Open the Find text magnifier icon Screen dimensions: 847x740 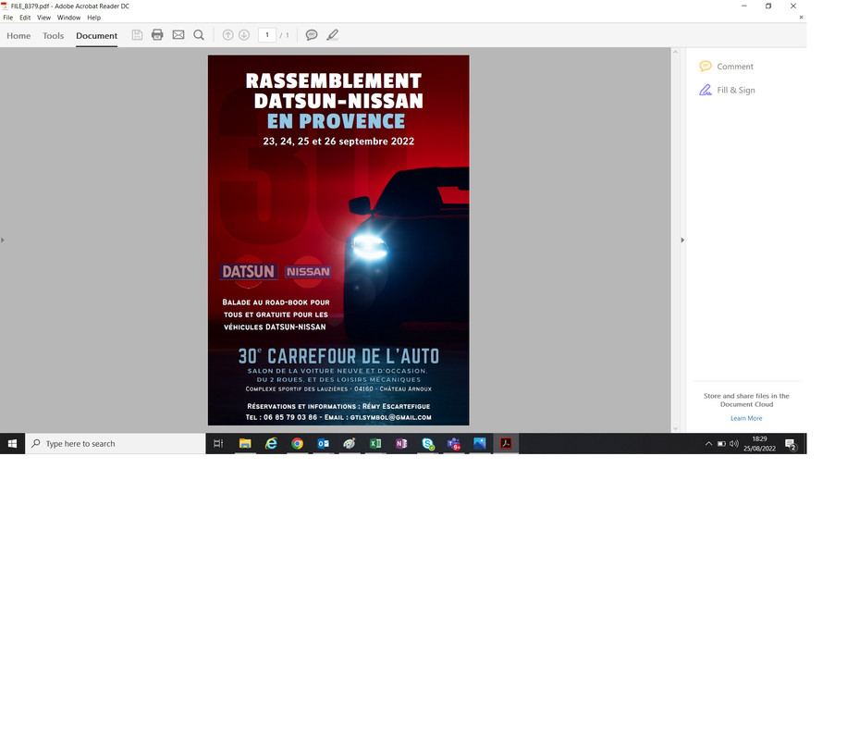(x=199, y=35)
